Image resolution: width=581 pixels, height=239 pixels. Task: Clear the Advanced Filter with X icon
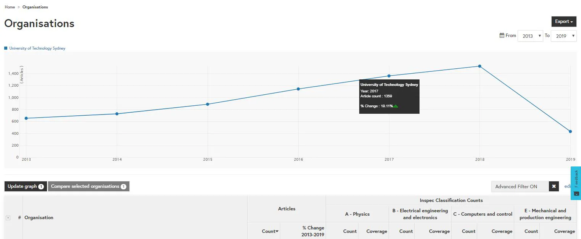point(554,186)
